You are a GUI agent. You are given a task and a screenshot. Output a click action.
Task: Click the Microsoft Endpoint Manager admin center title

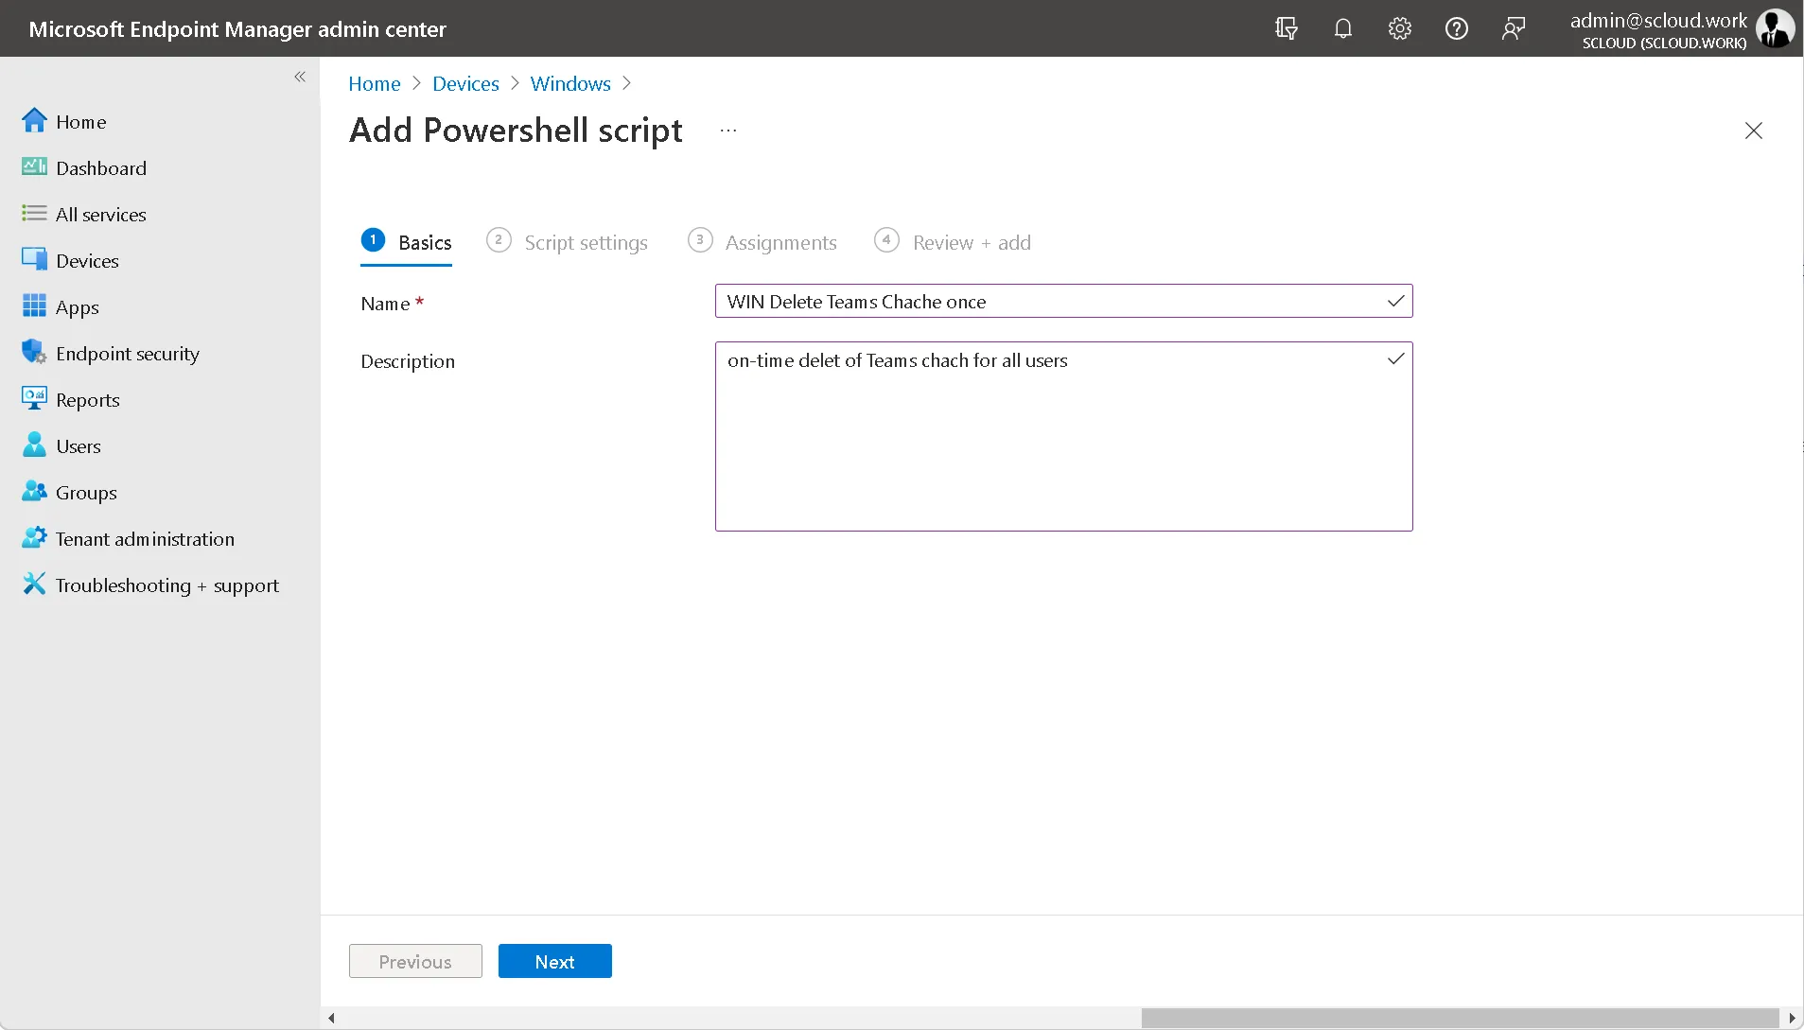(237, 28)
